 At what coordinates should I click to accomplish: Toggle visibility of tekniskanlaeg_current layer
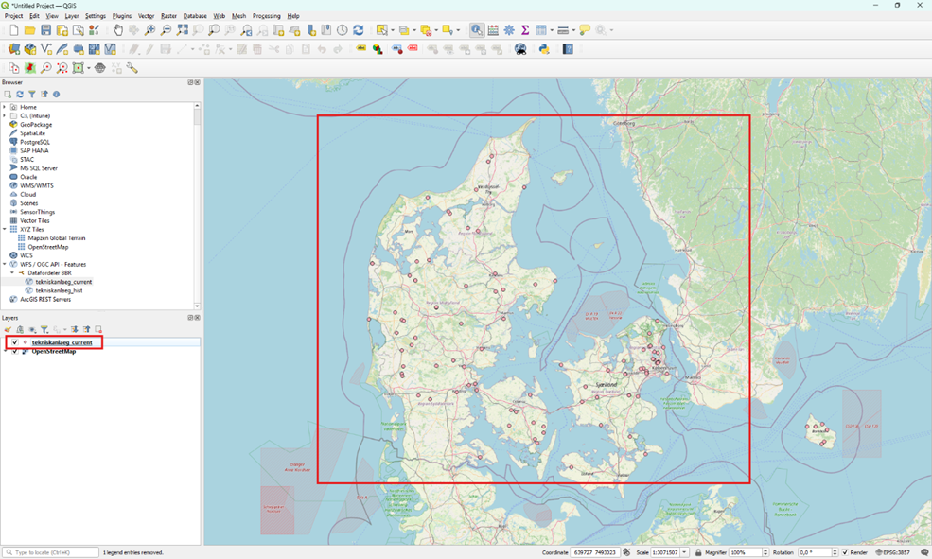coord(15,342)
